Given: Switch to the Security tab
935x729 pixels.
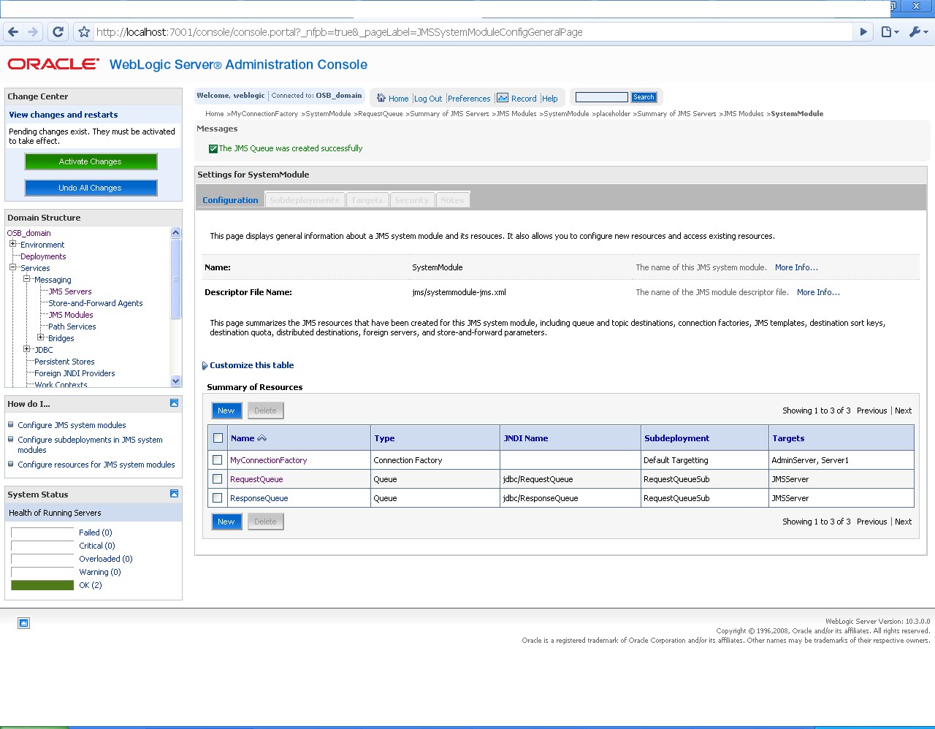Looking at the screenshot, I should tap(412, 200).
